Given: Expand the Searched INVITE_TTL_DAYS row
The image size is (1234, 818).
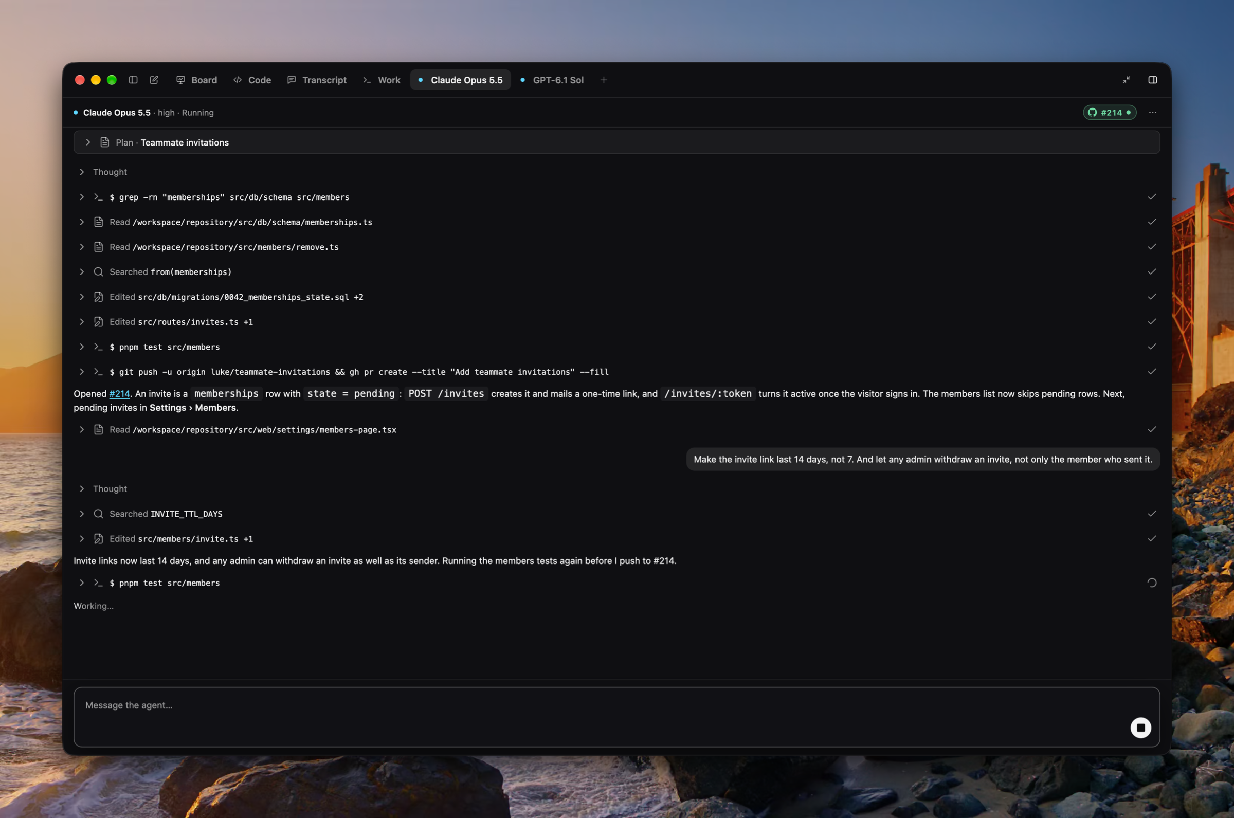Looking at the screenshot, I should (82, 514).
